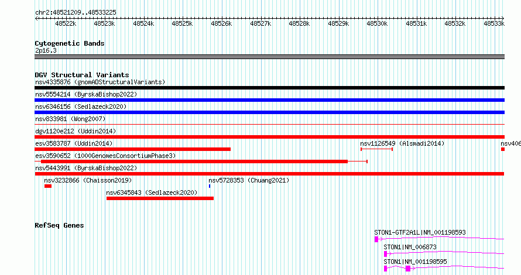Open label nsv5728353 (Chuang2021)
Image resolution: width=521 pixels, height=275 pixels.
pyautogui.click(x=249, y=180)
